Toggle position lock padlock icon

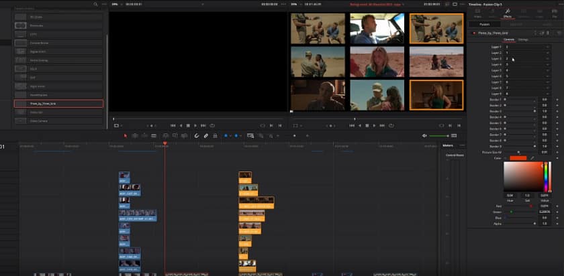[215, 136]
